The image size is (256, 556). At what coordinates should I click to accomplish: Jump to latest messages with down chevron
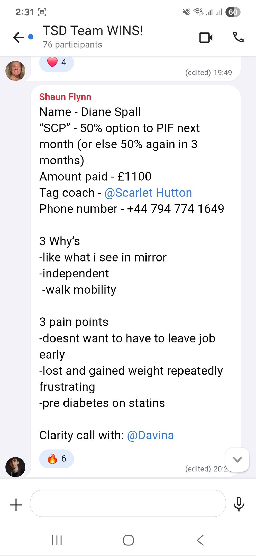pos(237,459)
